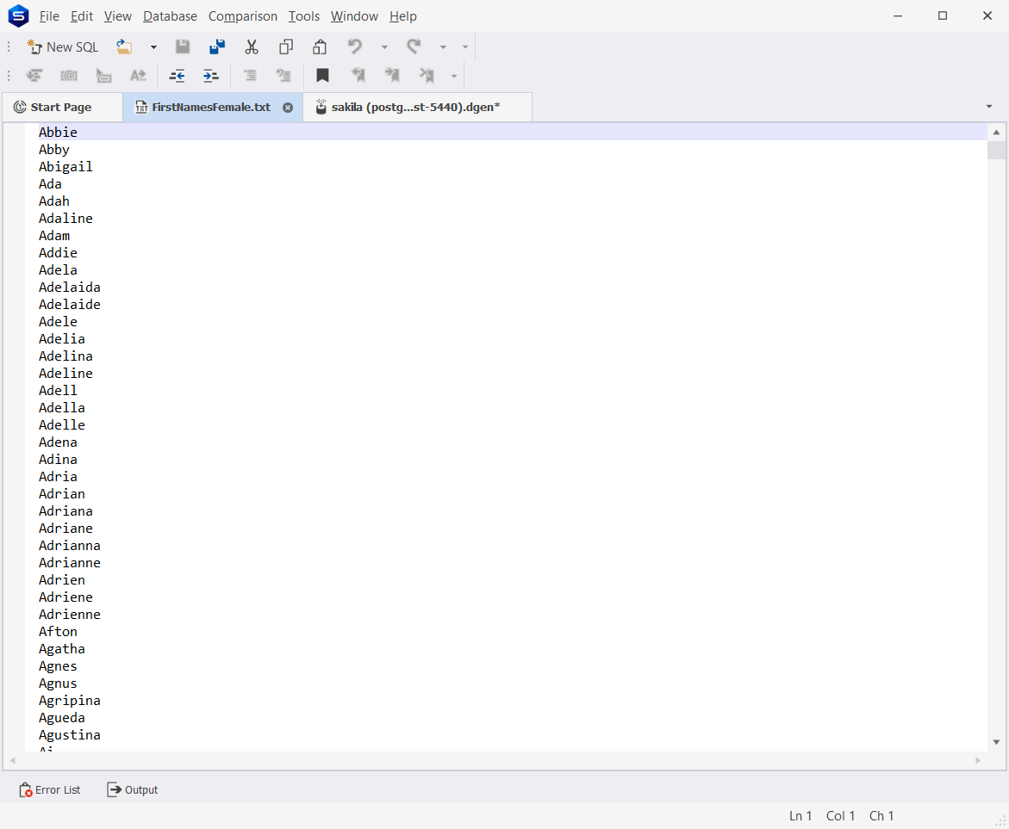This screenshot has height=829, width=1009.
Task: Go to next bookmark icon
Action: pos(392,75)
